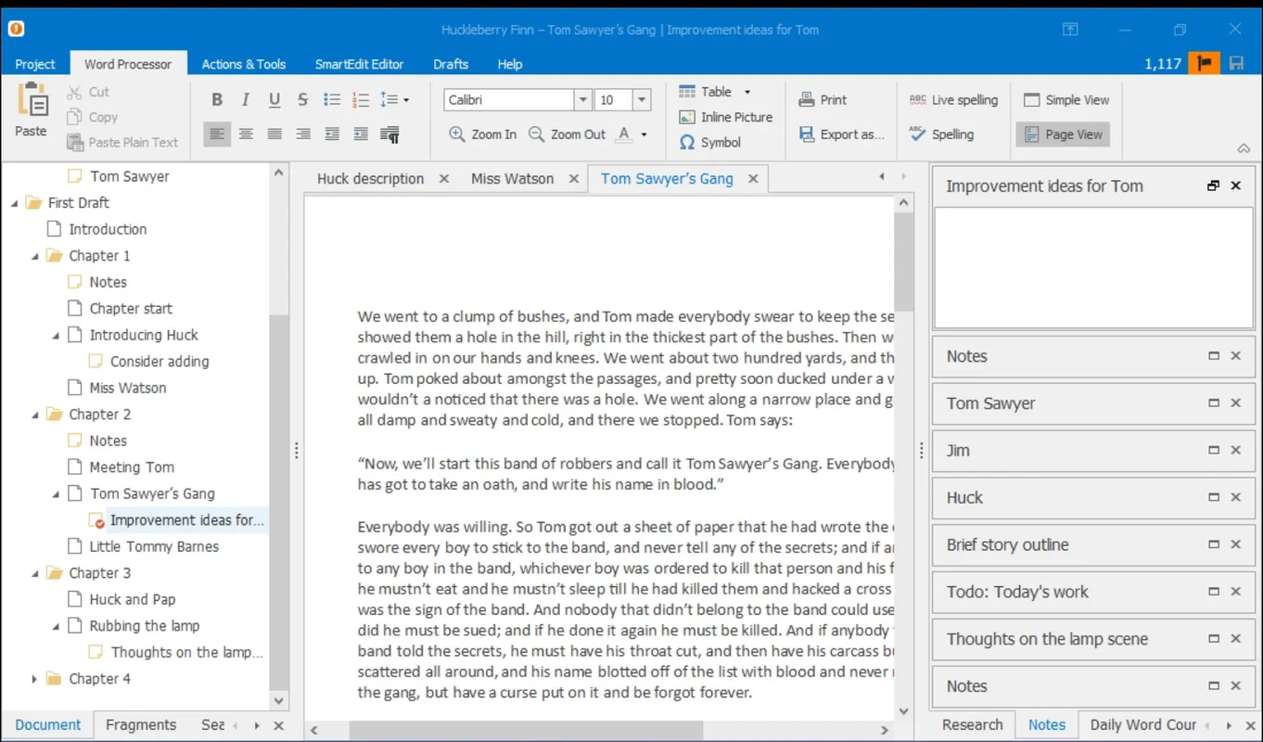This screenshot has height=742, width=1263.
Task: Decrease paragraph indent
Action: [x=332, y=134]
